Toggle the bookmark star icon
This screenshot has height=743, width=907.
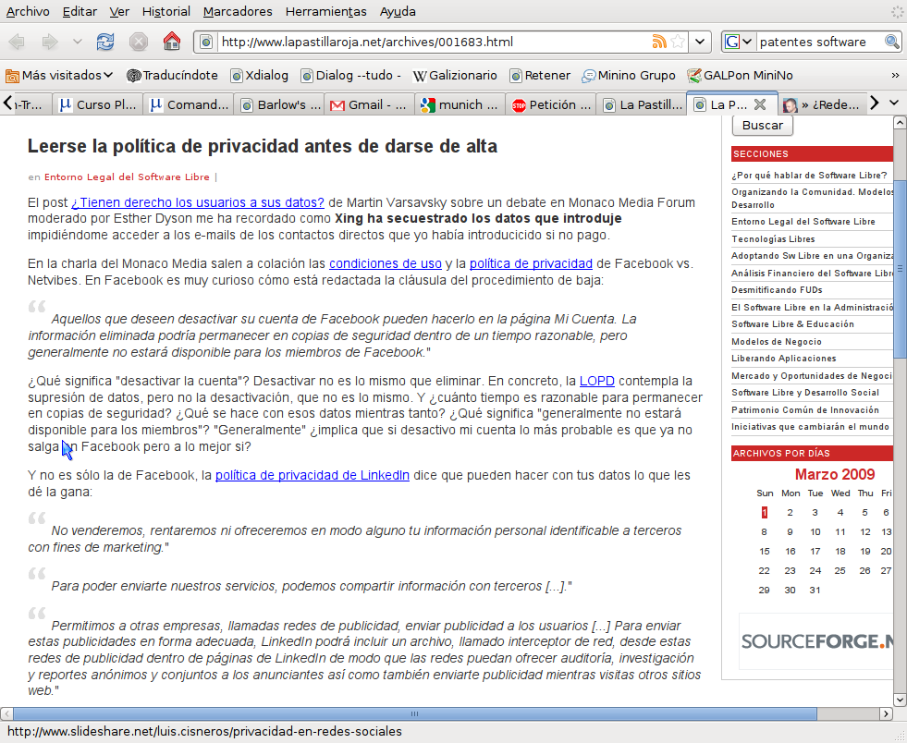[678, 42]
